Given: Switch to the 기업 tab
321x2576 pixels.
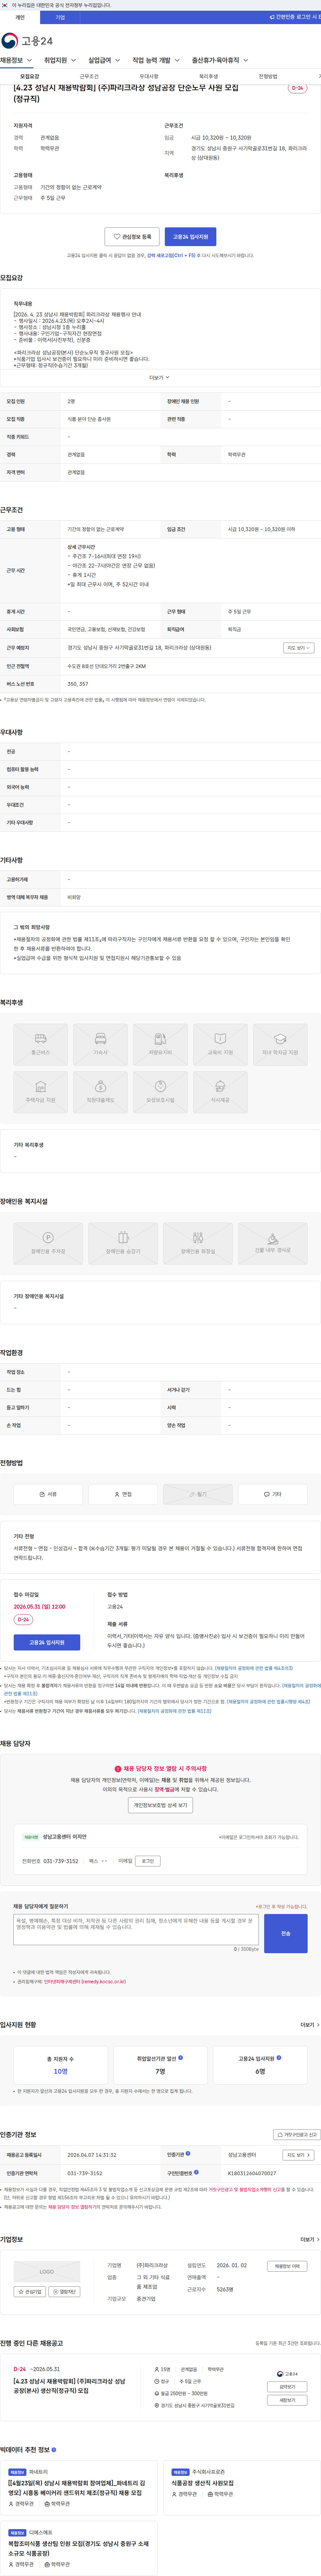Looking at the screenshot, I should point(60,17).
